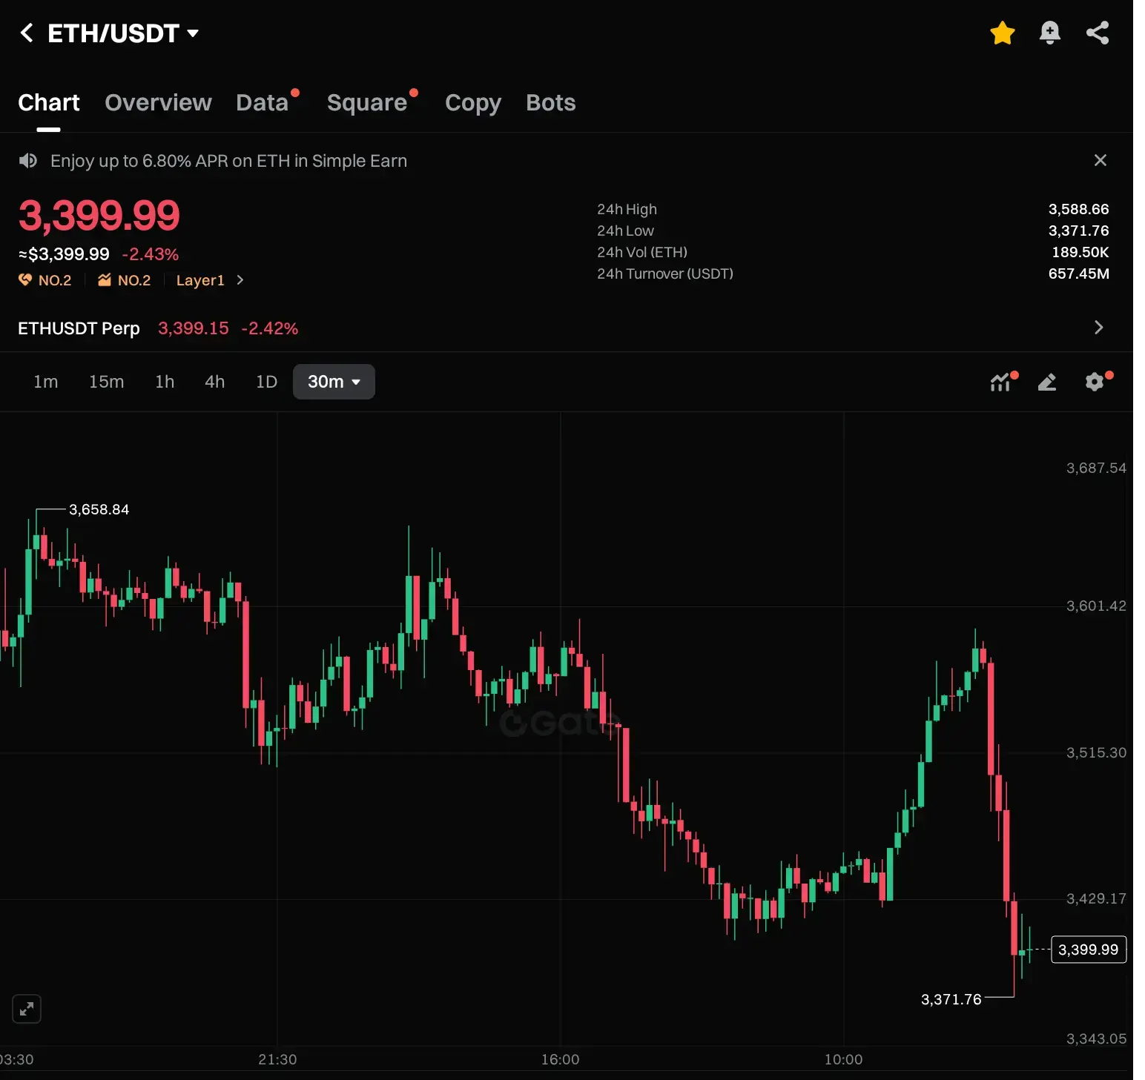
Task: Click the 24h Low value 3,371.76
Action: pyautogui.click(x=1078, y=231)
